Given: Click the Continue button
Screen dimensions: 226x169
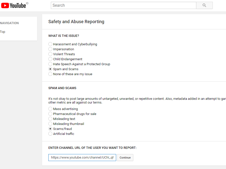Looking at the screenshot, I should coord(125,158).
